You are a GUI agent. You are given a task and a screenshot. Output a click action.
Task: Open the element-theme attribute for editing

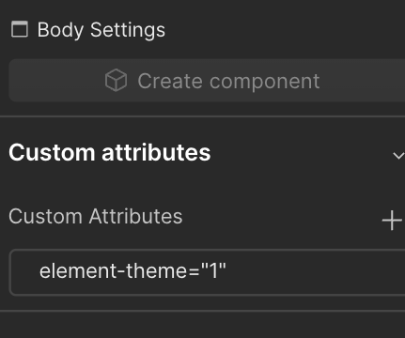click(x=207, y=272)
